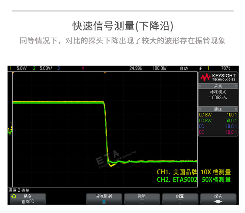This screenshot has width=245, height=213.
Task: Click the green channel 2 waveform trace
Action: point(58,103)
